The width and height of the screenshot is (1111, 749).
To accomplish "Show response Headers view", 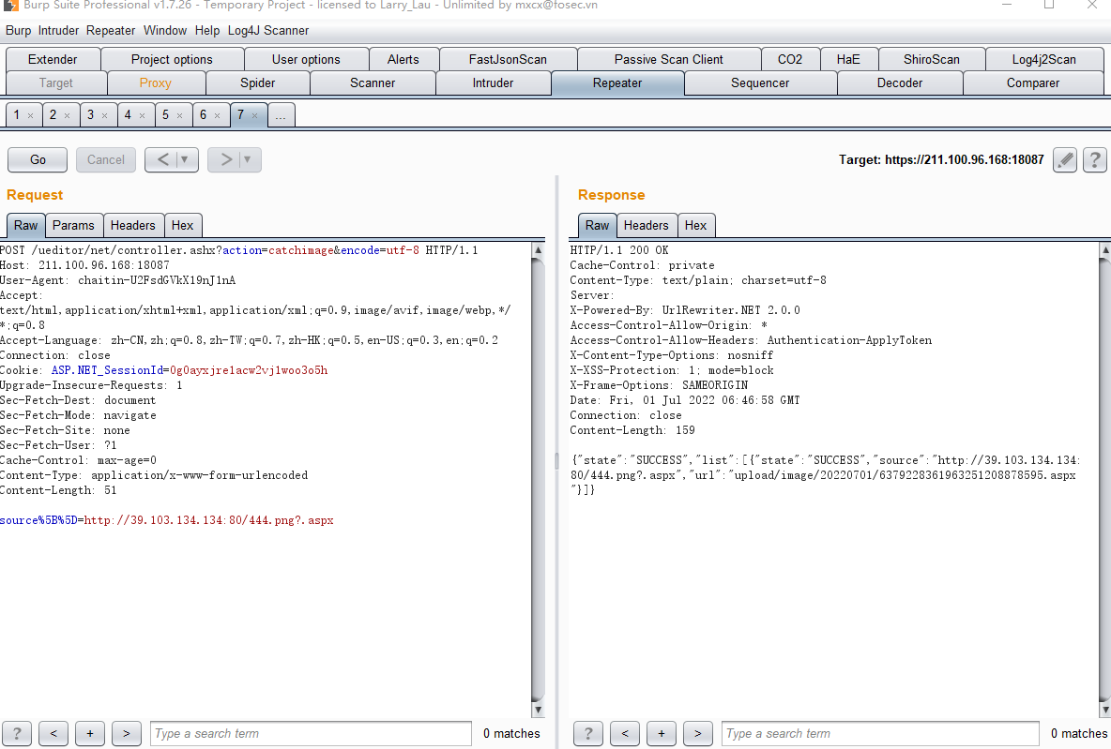I will [x=647, y=225].
